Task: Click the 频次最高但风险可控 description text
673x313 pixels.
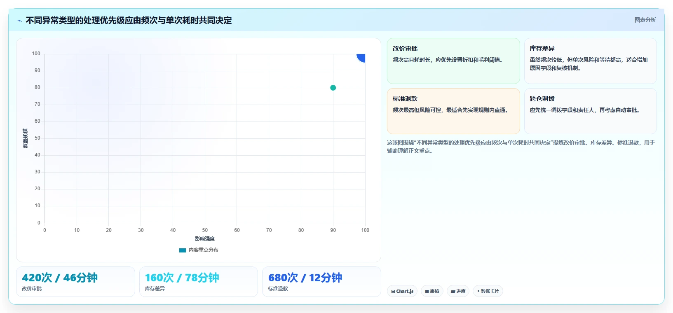Action: coord(450,110)
